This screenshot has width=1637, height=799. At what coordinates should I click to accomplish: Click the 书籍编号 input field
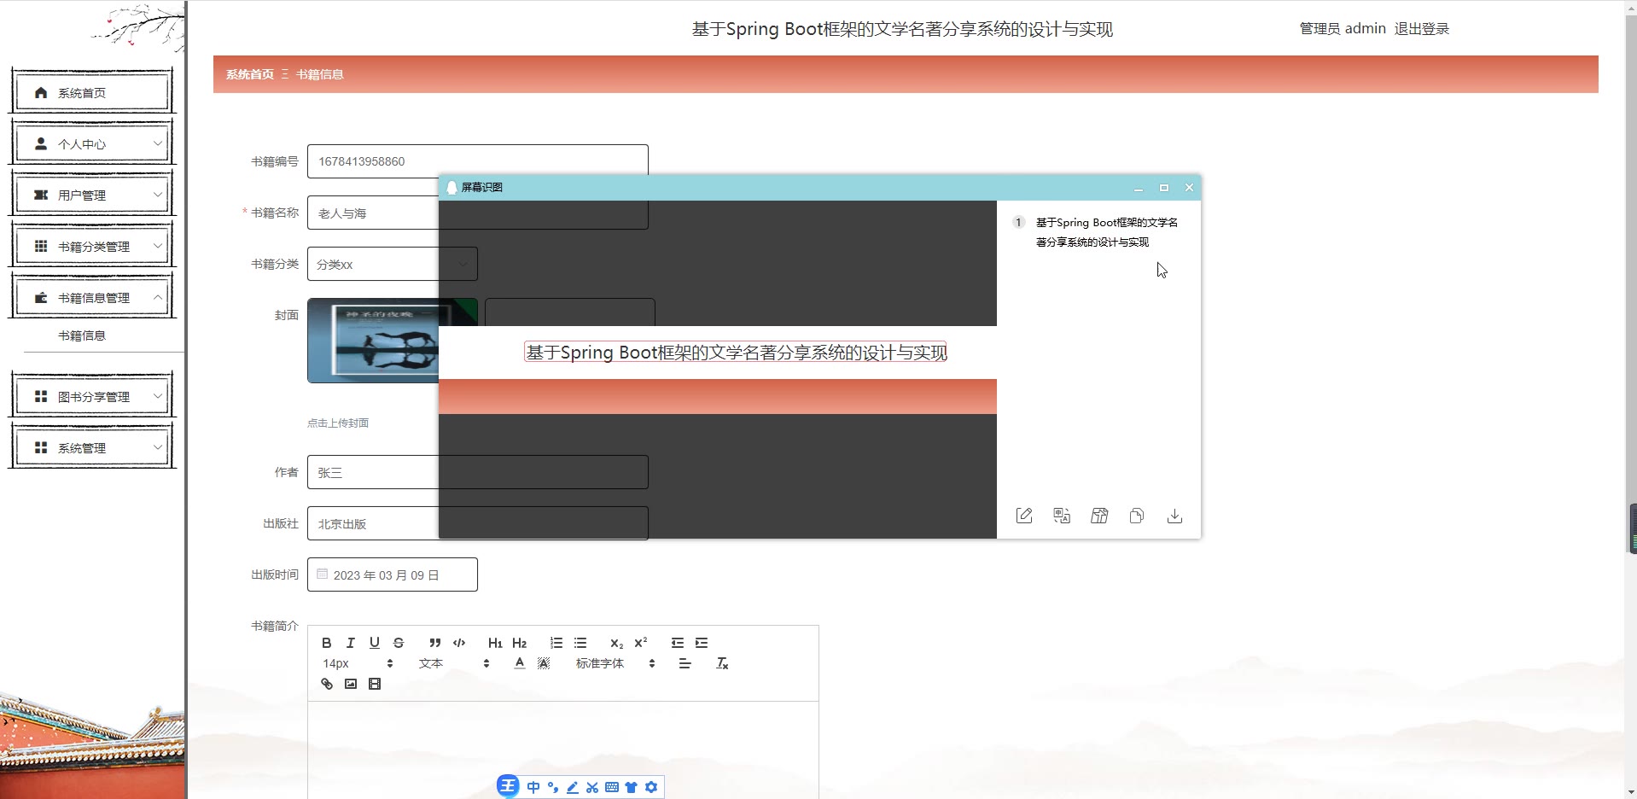click(x=477, y=161)
